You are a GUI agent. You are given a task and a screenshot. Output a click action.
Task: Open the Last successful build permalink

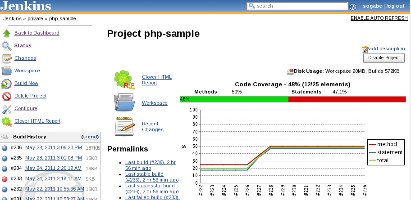click(x=152, y=188)
